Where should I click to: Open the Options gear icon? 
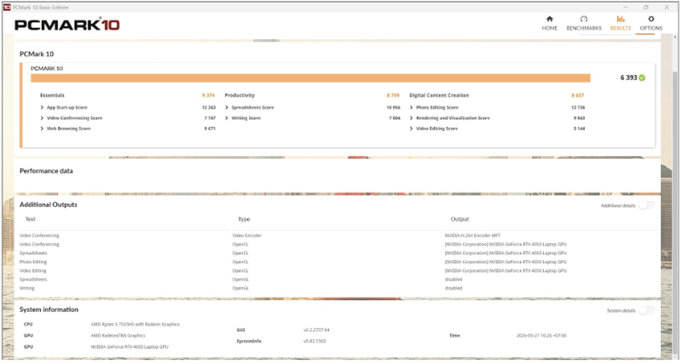pyautogui.click(x=651, y=19)
